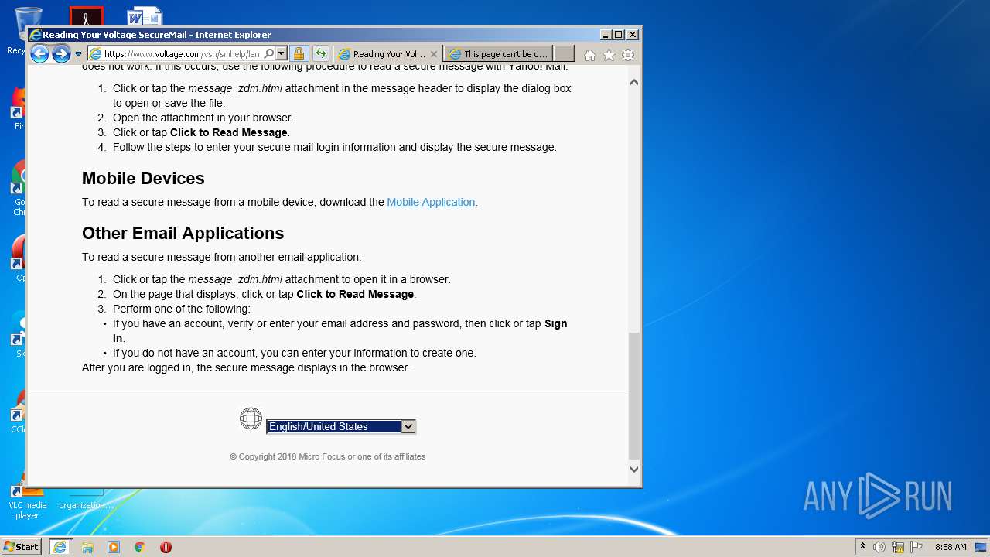Click the scrollbar up arrow
This screenshot has width=990, height=557.
pyautogui.click(x=634, y=82)
